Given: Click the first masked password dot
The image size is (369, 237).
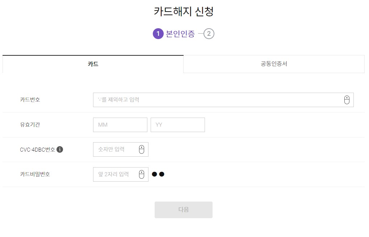Looking at the screenshot, I should point(155,174).
